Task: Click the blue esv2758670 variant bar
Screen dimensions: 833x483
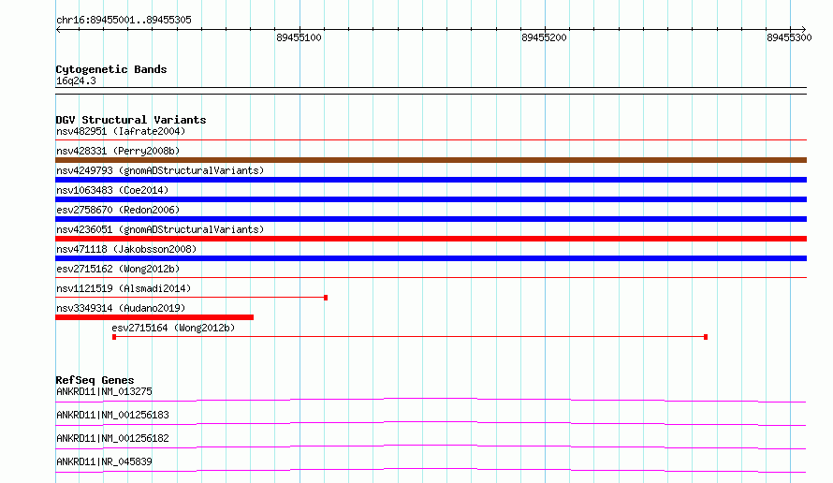Action: 431,219
